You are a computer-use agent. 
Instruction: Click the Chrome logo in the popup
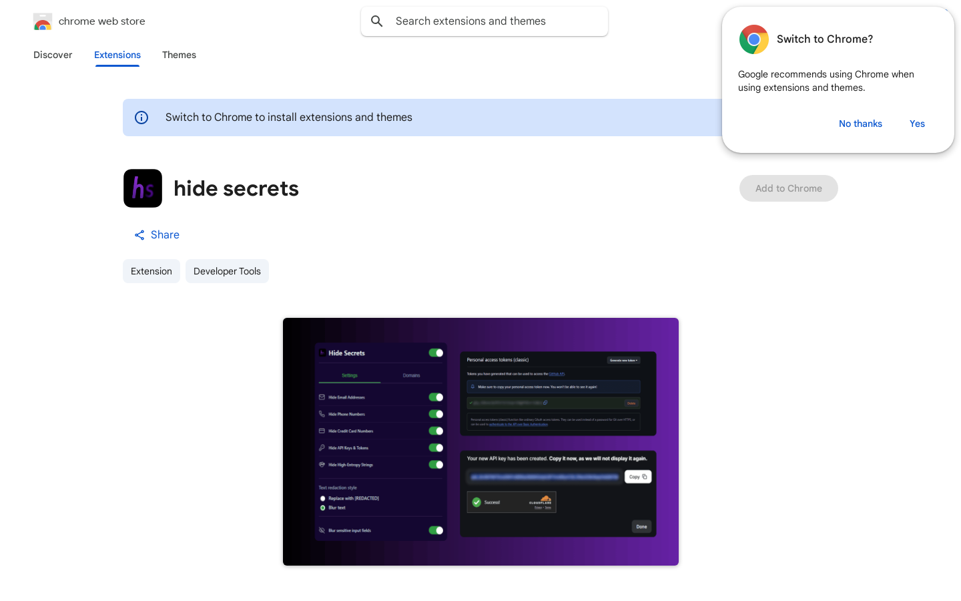[754, 39]
